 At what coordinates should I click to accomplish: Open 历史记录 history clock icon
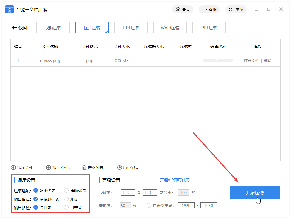119,168
